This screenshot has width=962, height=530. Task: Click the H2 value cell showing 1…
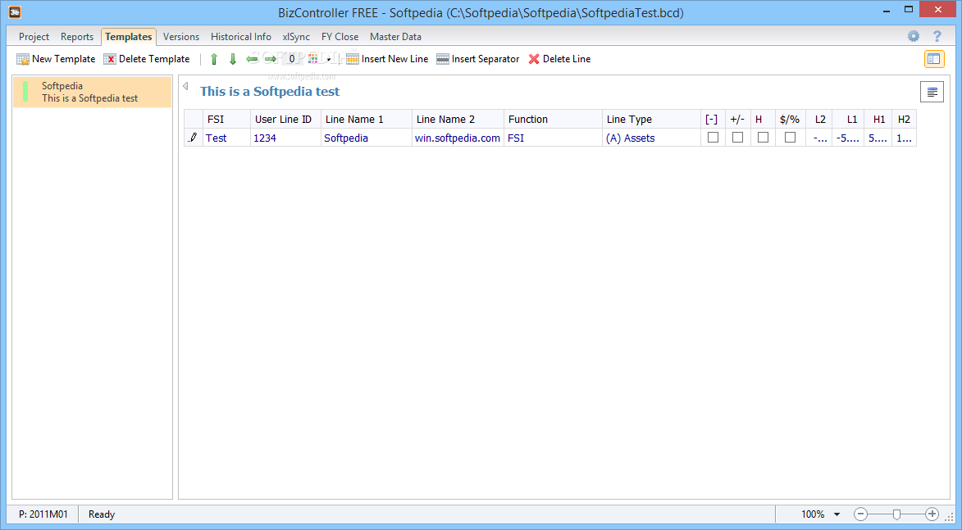[x=904, y=138]
